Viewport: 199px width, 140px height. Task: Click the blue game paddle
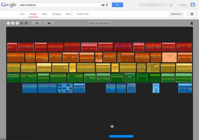[x=121, y=136]
